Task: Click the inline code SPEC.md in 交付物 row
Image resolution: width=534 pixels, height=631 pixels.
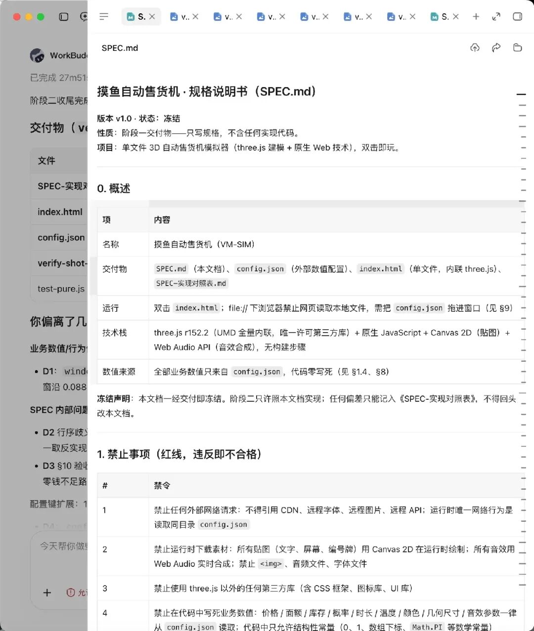Action: [171, 269]
